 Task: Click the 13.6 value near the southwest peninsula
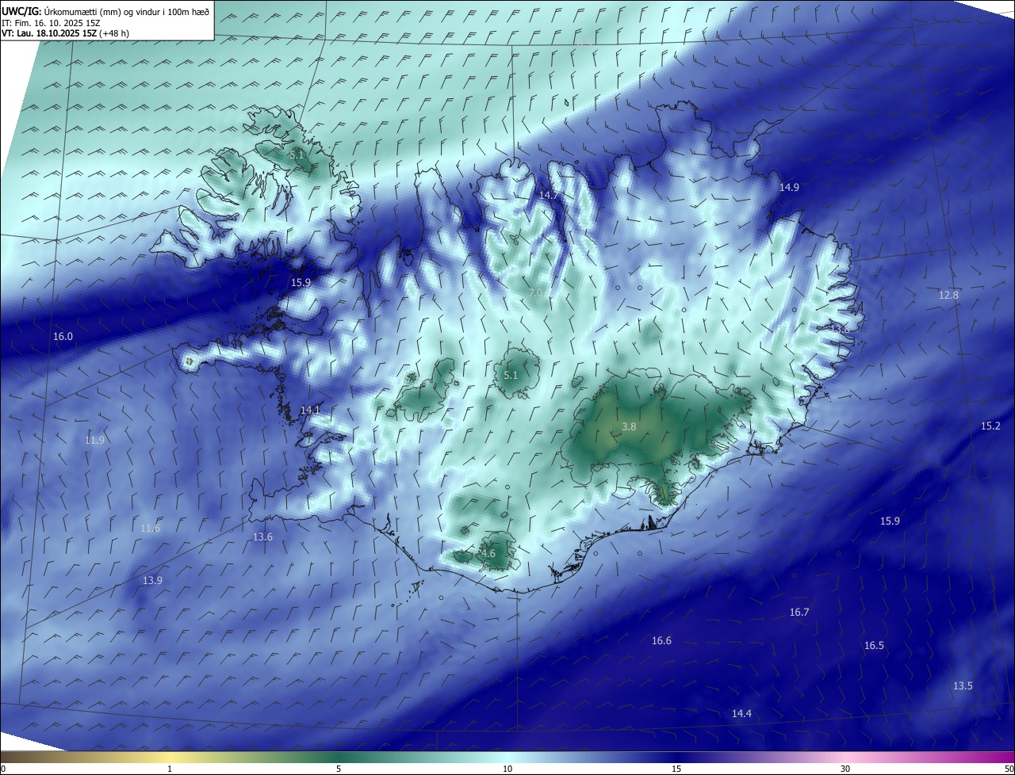tap(262, 536)
